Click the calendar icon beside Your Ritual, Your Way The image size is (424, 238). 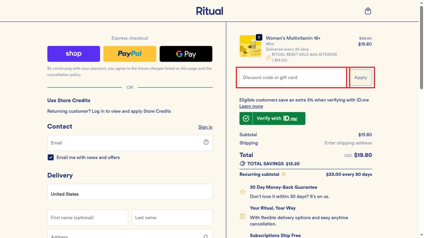(242, 216)
